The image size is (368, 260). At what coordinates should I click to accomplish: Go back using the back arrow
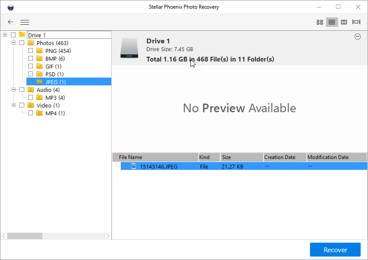click(x=10, y=22)
